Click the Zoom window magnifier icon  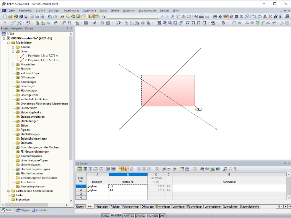(x=164, y=23)
